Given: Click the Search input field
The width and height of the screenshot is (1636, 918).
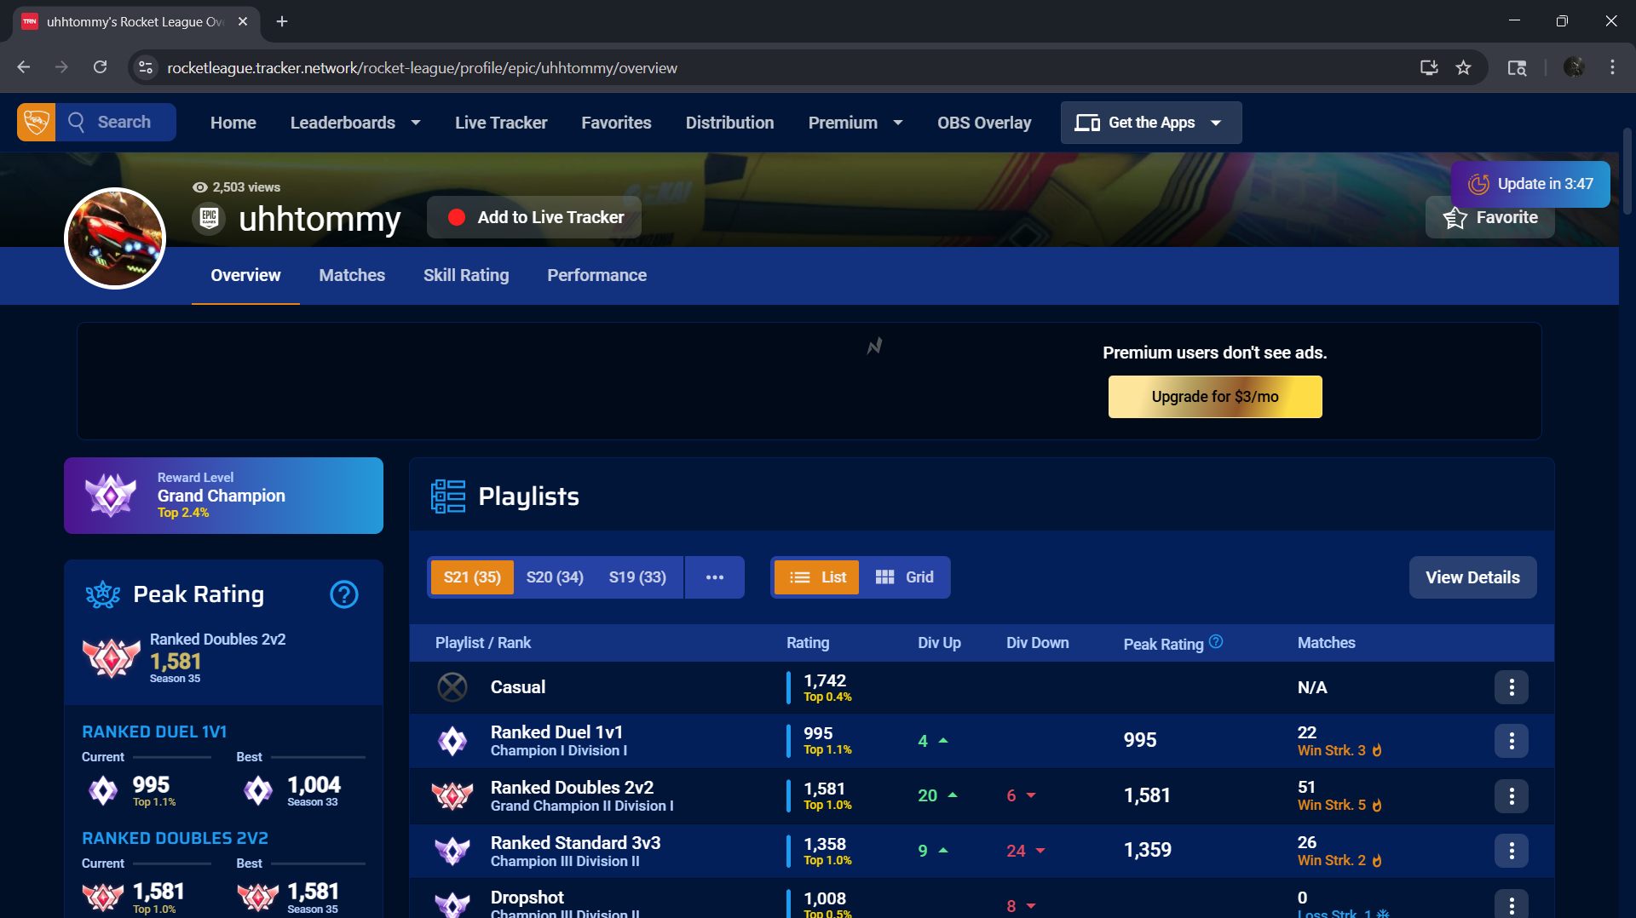Looking at the screenshot, I should click(x=124, y=123).
